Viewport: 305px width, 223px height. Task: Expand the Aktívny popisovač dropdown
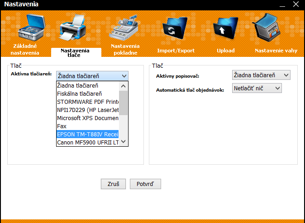point(286,75)
